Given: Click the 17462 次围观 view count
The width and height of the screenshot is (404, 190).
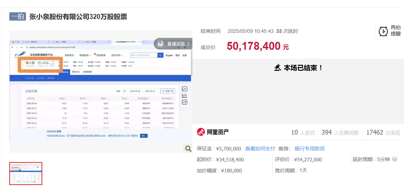Looking at the screenshot, I should point(383,133).
